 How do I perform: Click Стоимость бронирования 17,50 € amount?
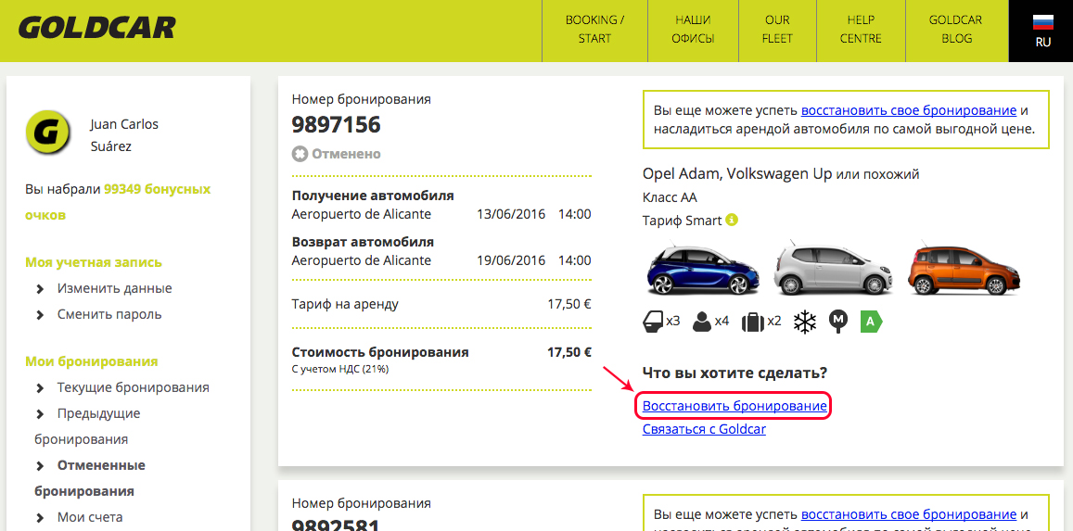coord(568,353)
